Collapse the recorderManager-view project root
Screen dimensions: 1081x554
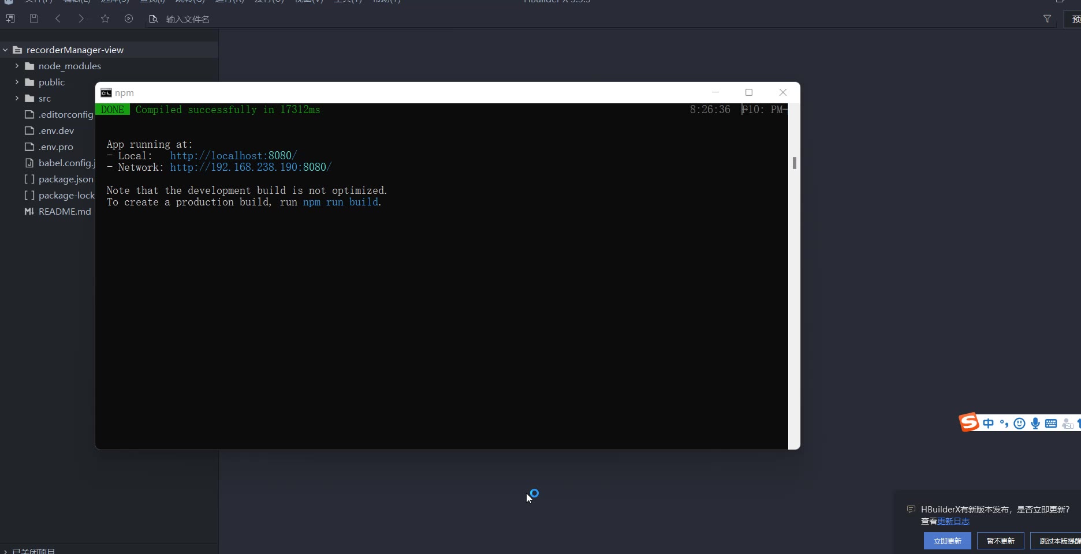[5, 50]
